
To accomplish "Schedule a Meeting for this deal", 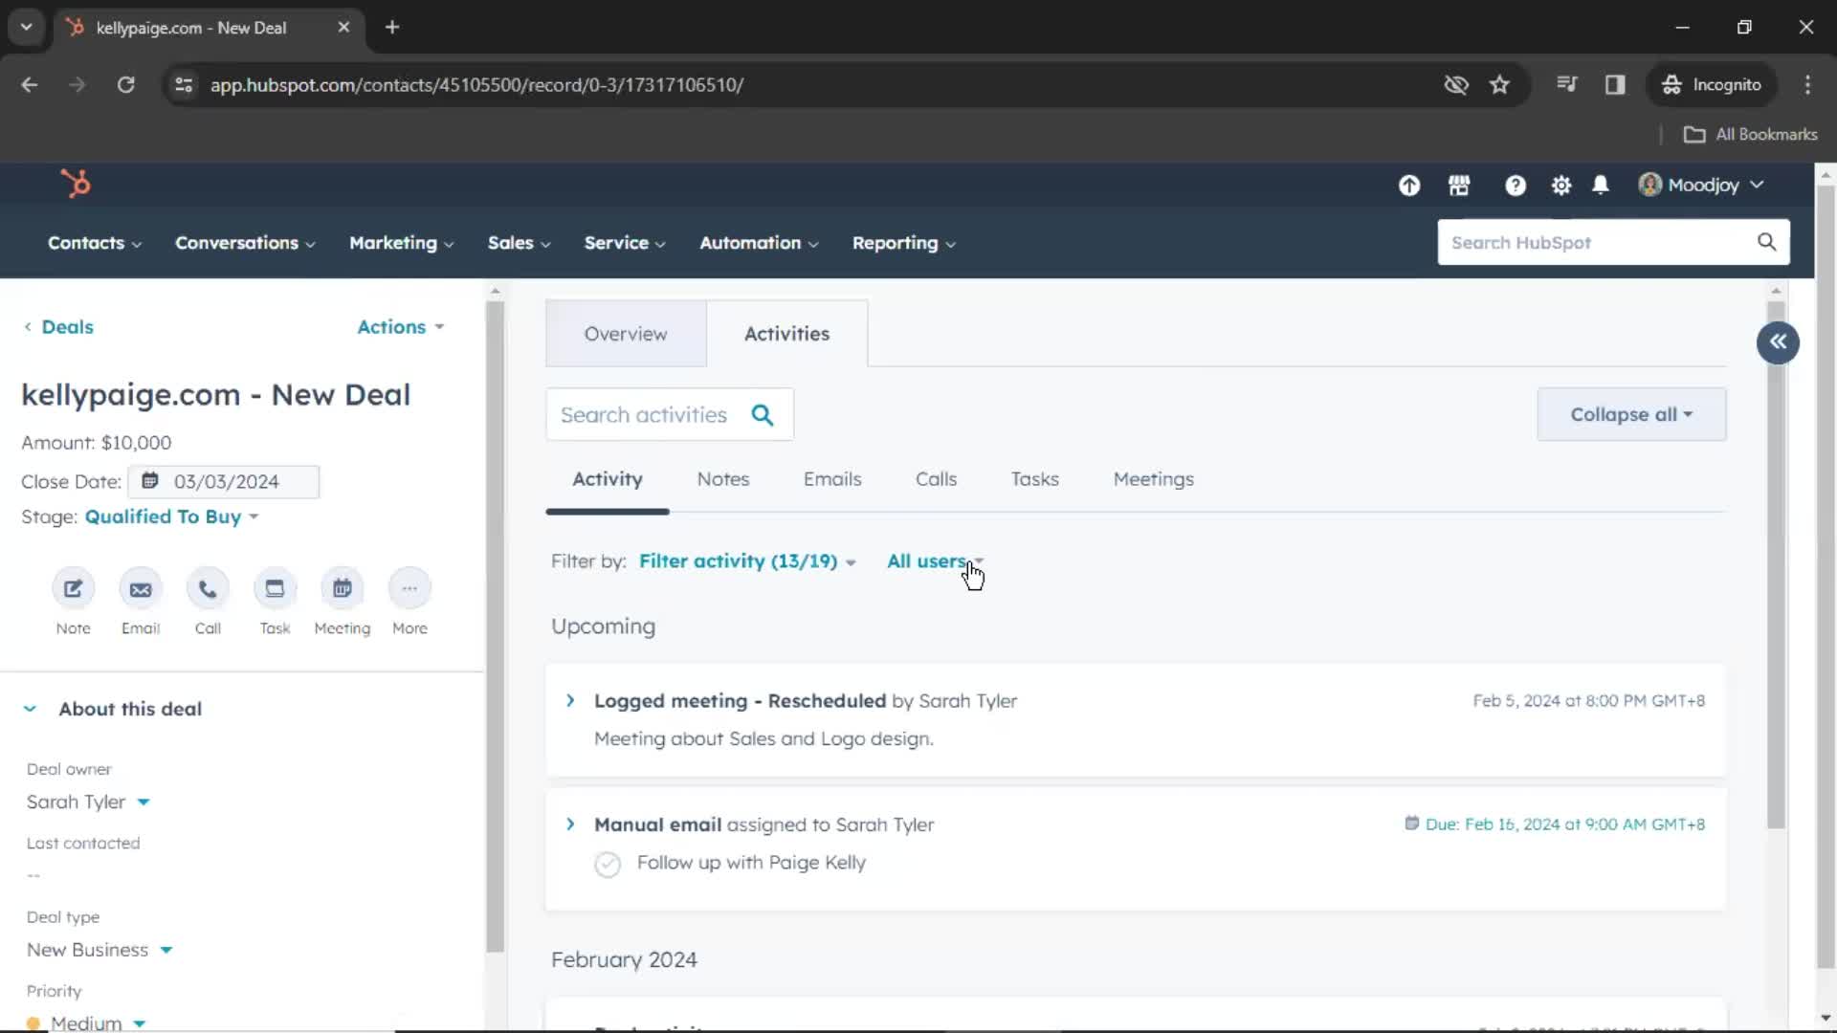I will pos(342,588).
